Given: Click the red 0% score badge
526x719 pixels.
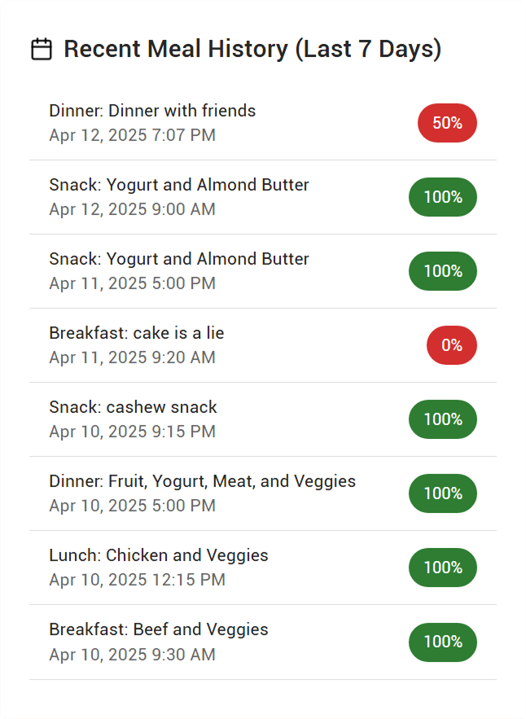Looking at the screenshot, I should click(452, 345).
